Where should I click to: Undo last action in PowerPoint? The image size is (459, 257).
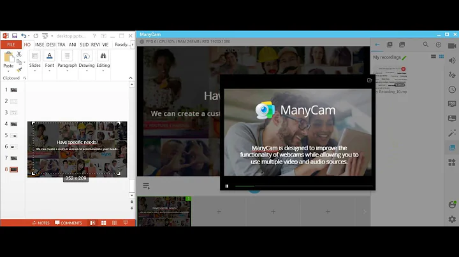pos(24,36)
